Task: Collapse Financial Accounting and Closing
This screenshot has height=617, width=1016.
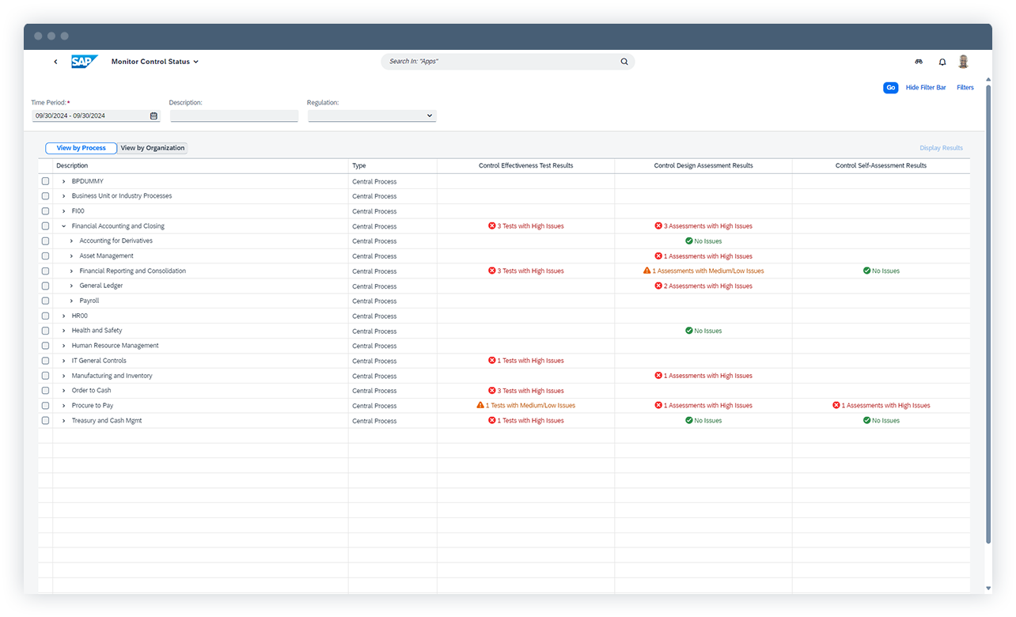Action: tap(64, 225)
